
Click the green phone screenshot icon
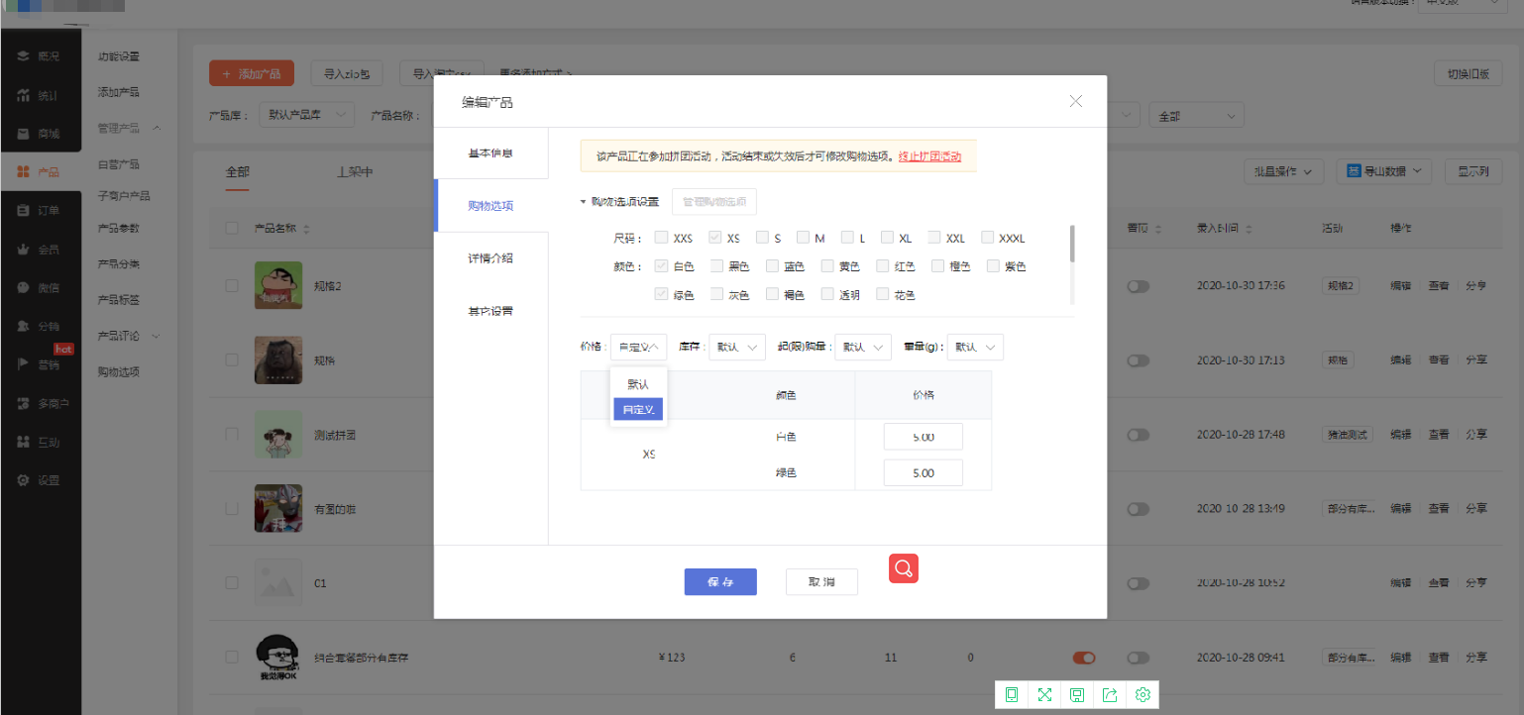click(x=1012, y=695)
